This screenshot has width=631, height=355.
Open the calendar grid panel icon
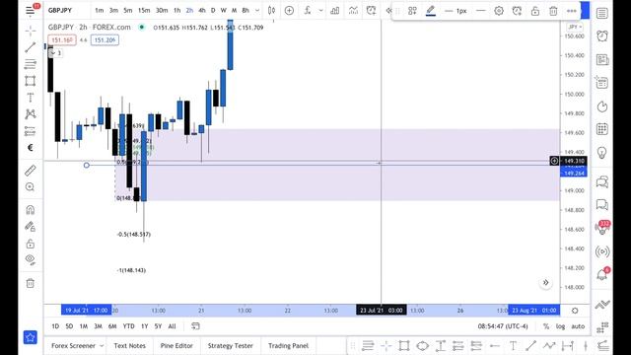pyautogui.click(x=602, y=129)
